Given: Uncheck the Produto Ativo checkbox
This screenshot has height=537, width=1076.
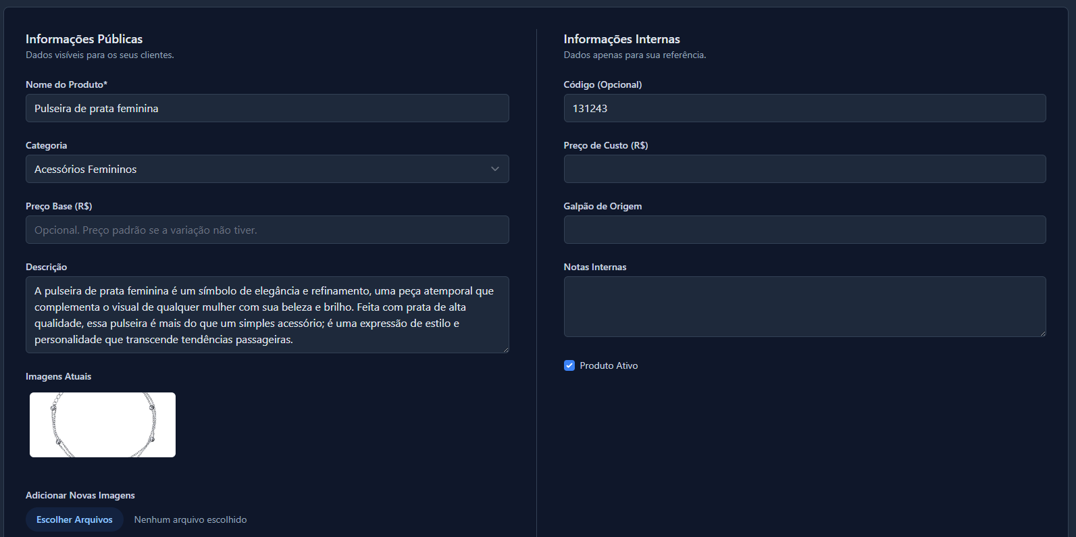Looking at the screenshot, I should (569, 365).
